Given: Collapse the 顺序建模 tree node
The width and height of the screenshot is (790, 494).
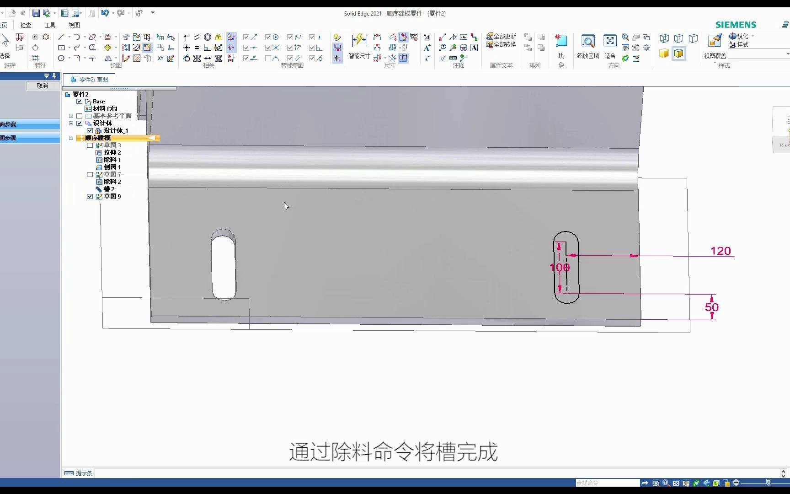Looking at the screenshot, I should 71,138.
